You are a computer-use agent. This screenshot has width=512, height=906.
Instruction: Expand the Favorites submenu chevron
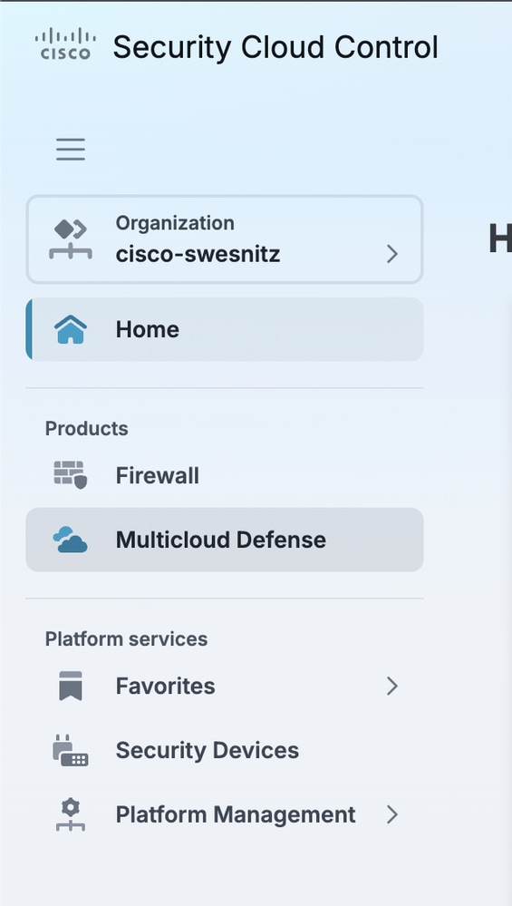pos(392,686)
